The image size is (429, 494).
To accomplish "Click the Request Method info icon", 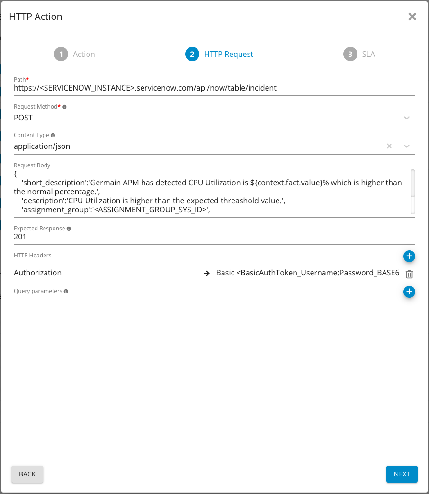I will click(x=64, y=107).
